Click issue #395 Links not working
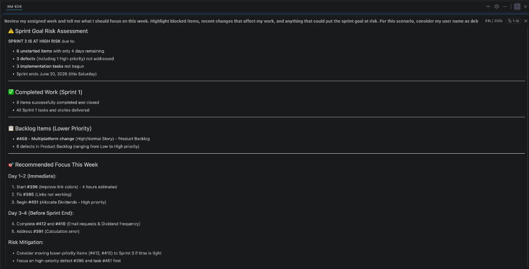Viewport: 529px width, 269px height. coord(44,194)
